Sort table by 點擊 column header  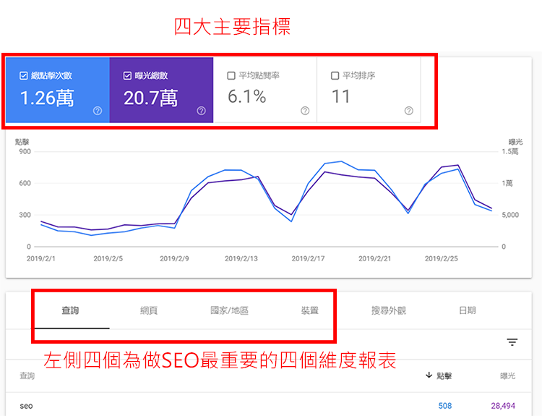pos(444,376)
